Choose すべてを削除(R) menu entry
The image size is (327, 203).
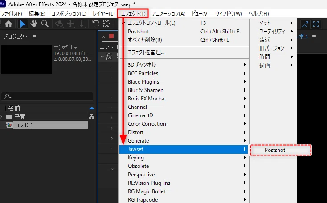(184, 40)
